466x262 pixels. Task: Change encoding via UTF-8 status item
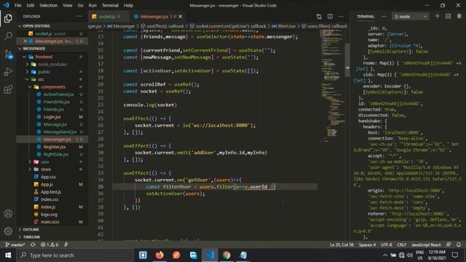coord(387,245)
